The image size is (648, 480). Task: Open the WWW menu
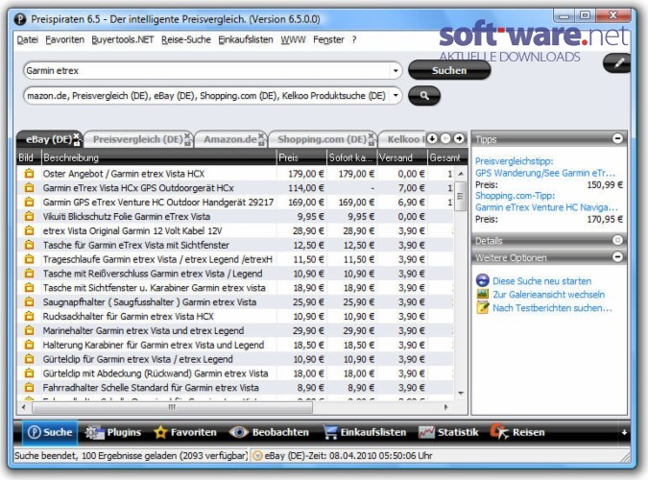(293, 39)
